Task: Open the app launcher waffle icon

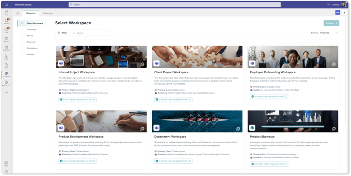Action: click(x=6, y=4)
